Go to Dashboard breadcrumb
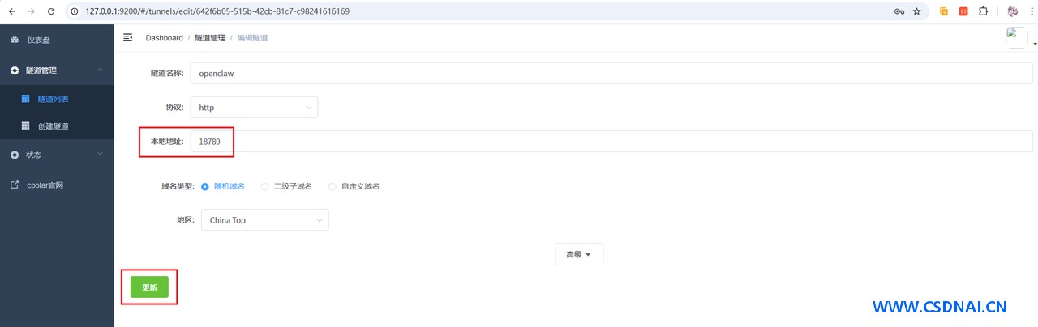This screenshot has height=327, width=1038. 164,38
